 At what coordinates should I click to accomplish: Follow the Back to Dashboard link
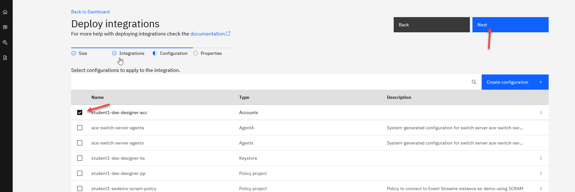[x=90, y=12]
